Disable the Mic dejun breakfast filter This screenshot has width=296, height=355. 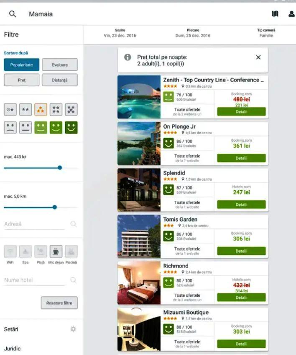56,251
